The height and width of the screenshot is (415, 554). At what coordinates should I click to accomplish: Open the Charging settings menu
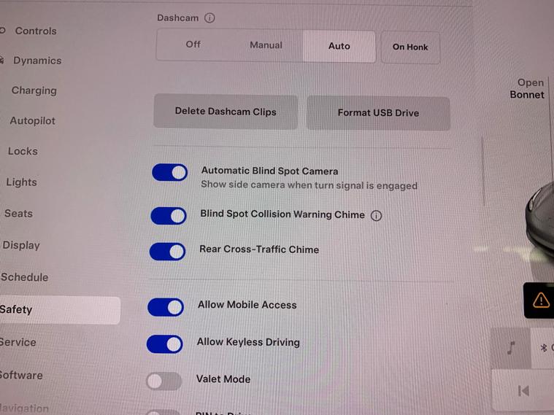click(x=34, y=90)
